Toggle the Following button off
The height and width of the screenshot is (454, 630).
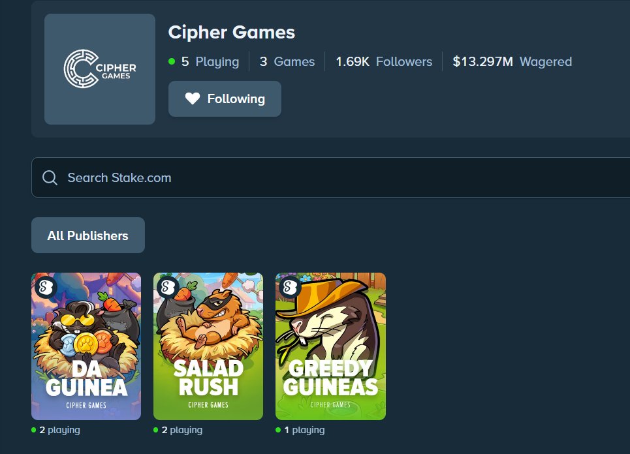[x=225, y=98]
